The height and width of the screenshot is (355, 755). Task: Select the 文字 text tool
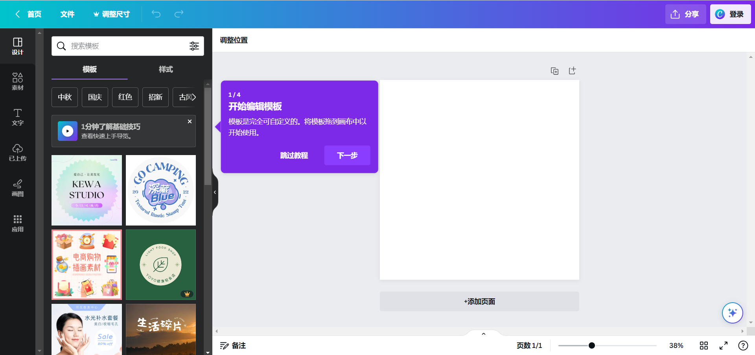[x=17, y=117]
